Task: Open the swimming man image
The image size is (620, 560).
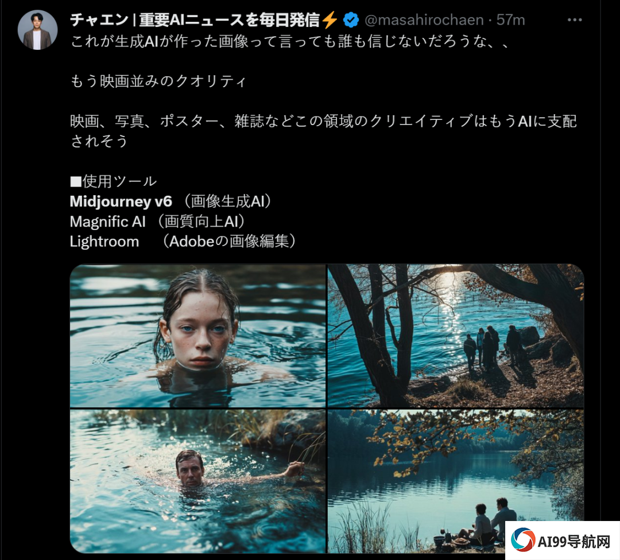Action: 197,481
